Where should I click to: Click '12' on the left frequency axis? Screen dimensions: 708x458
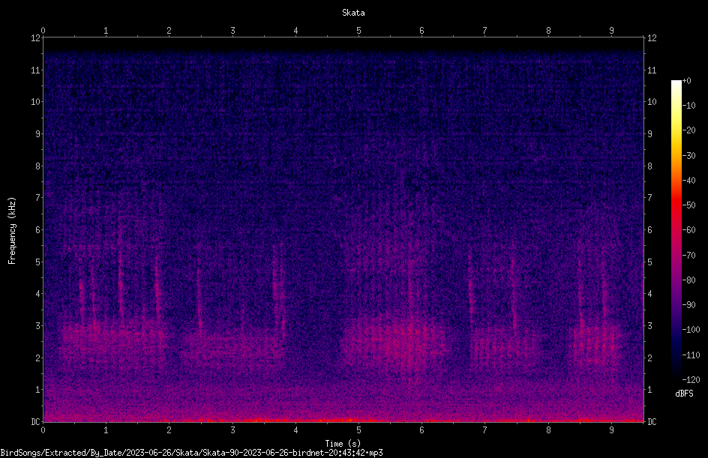(x=35, y=38)
